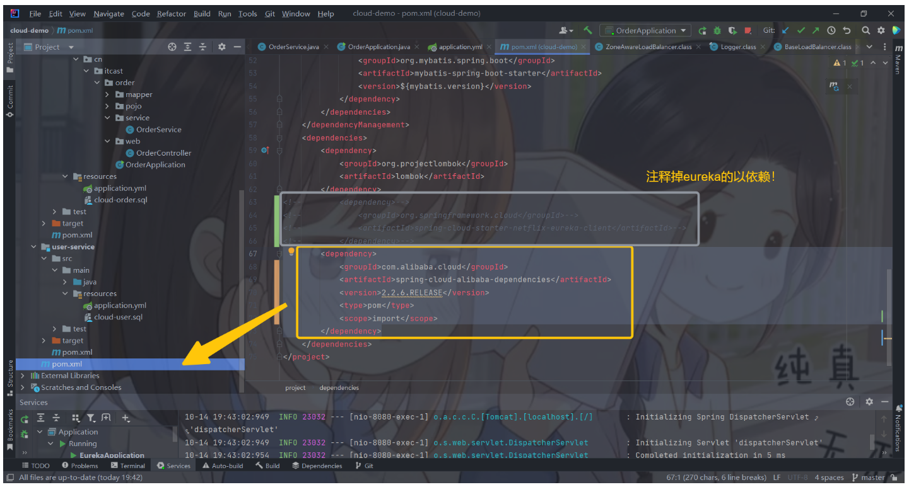Open the Refactor menu

[172, 13]
